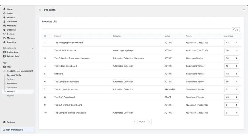Open the three-dot more actions menu
248x139 pixels.
pyautogui.click(x=243, y=10)
